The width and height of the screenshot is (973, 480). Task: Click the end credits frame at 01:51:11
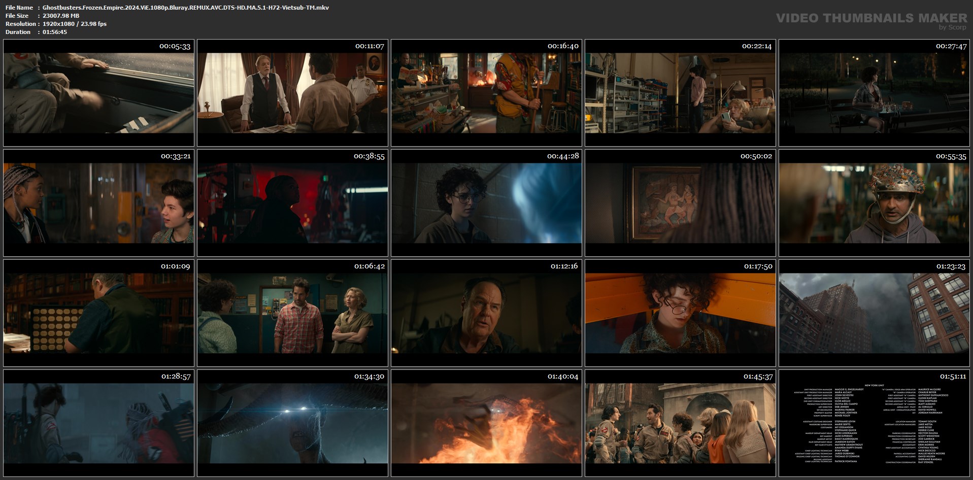pos(874,423)
